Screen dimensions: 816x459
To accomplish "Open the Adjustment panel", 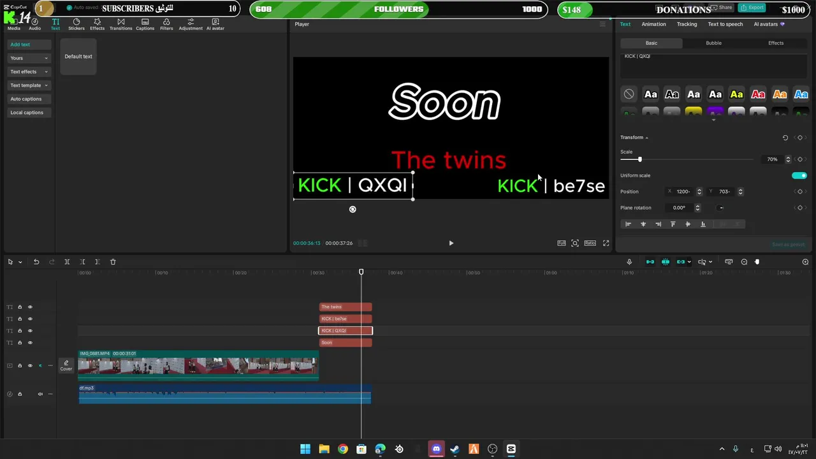I will click(x=191, y=24).
